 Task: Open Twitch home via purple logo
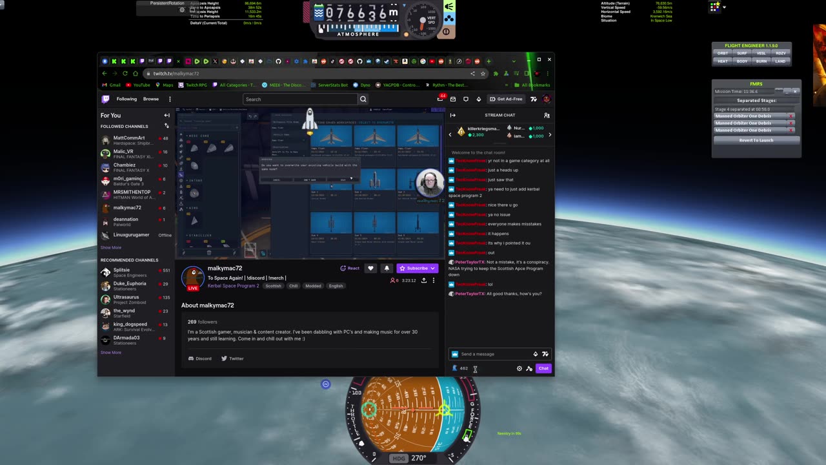[105, 99]
